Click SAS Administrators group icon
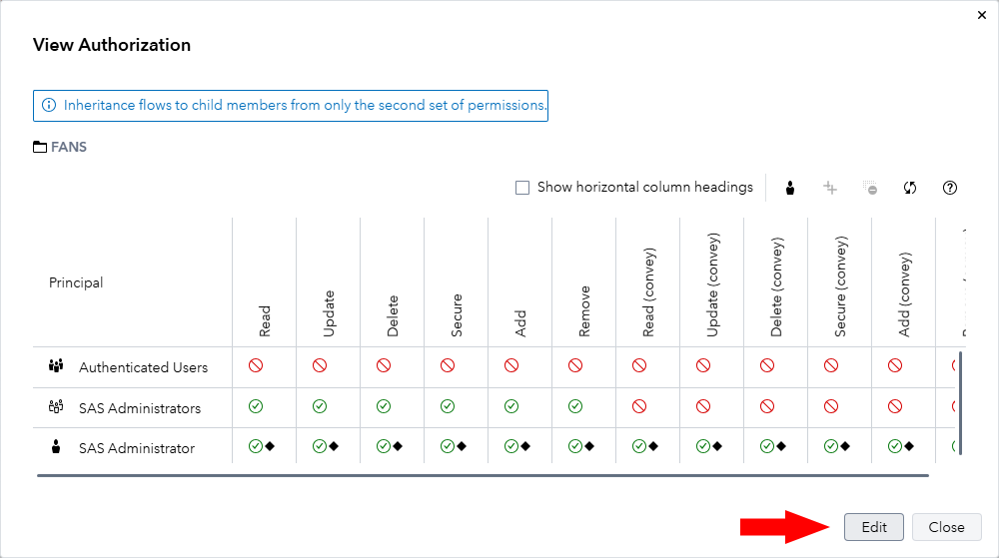 click(56, 407)
